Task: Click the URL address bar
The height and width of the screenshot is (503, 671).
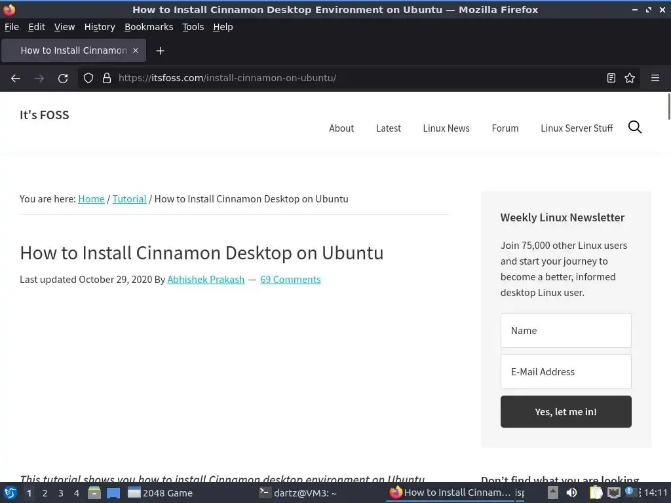Action: pos(358,78)
